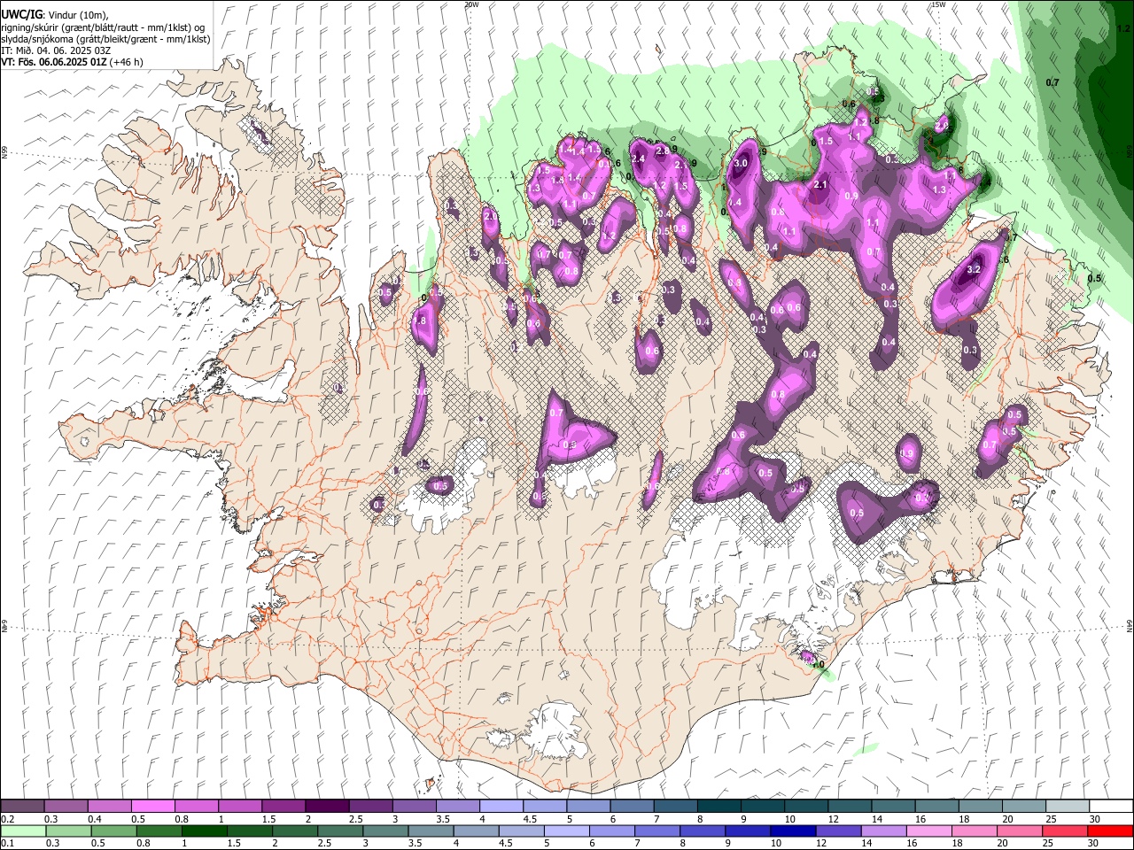Pick dark teal upper swatch between 8 and 9

718,806
